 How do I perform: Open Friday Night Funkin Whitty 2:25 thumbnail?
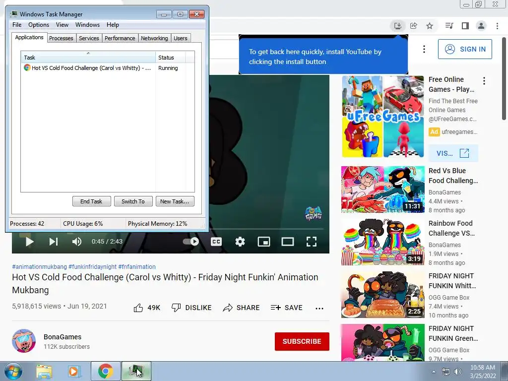click(x=382, y=295)
